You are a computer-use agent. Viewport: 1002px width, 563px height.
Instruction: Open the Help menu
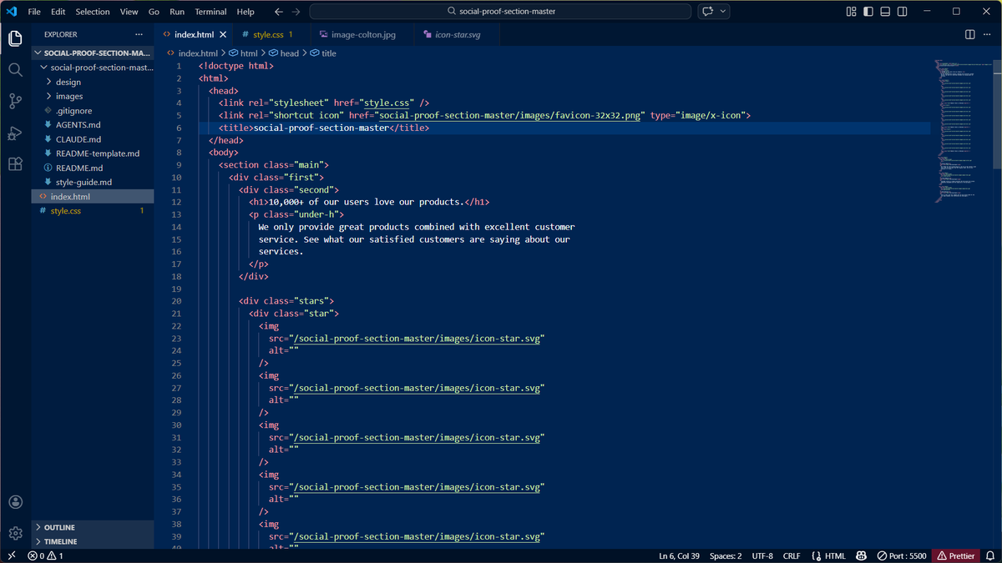coord(245,12)
